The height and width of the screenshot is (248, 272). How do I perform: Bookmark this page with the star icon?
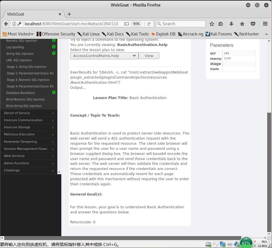[x=212, y=24]
